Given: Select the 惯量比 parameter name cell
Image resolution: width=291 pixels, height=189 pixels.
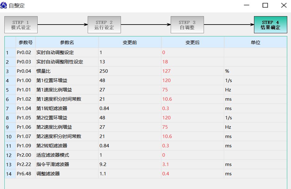Looking at the screenshot, I should (67, 71).
